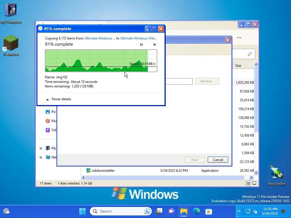
Task: Click the path input field beside Browse
Action: click(x=179, y=81)
